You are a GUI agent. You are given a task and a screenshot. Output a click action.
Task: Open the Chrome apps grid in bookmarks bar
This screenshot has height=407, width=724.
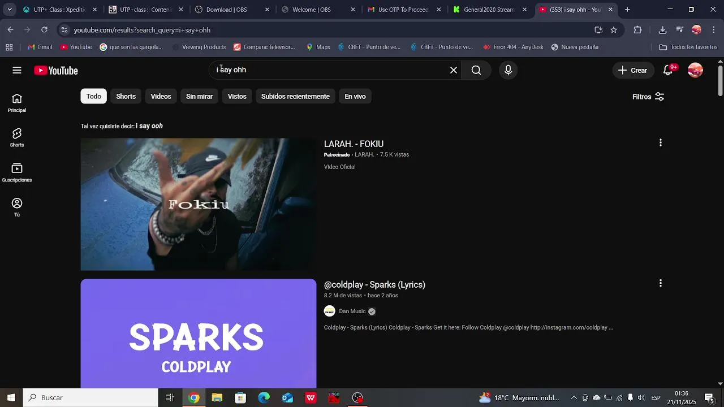coord(9,47)
